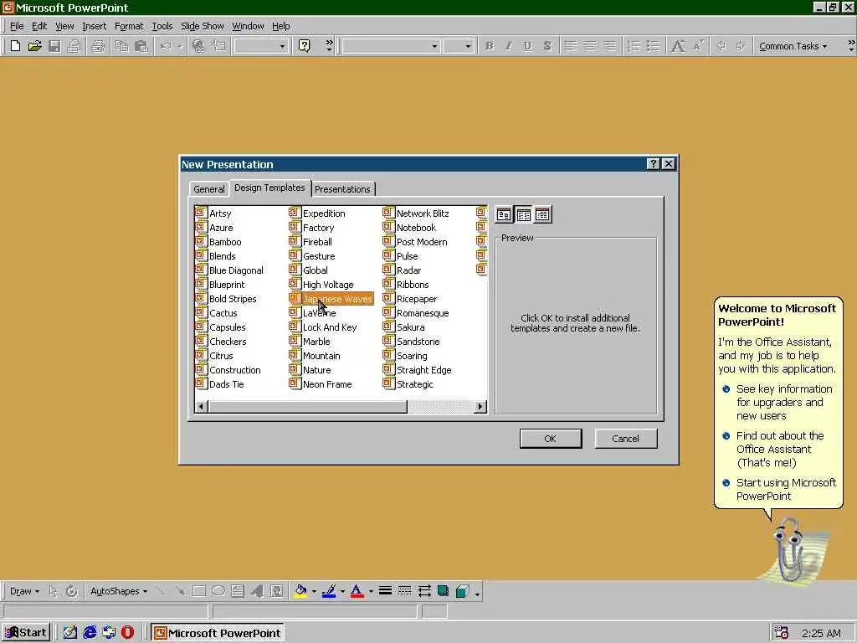Click the Windows Start button
Image resolution: width=857 pixels, height=643 pixels.
(26, 633)
